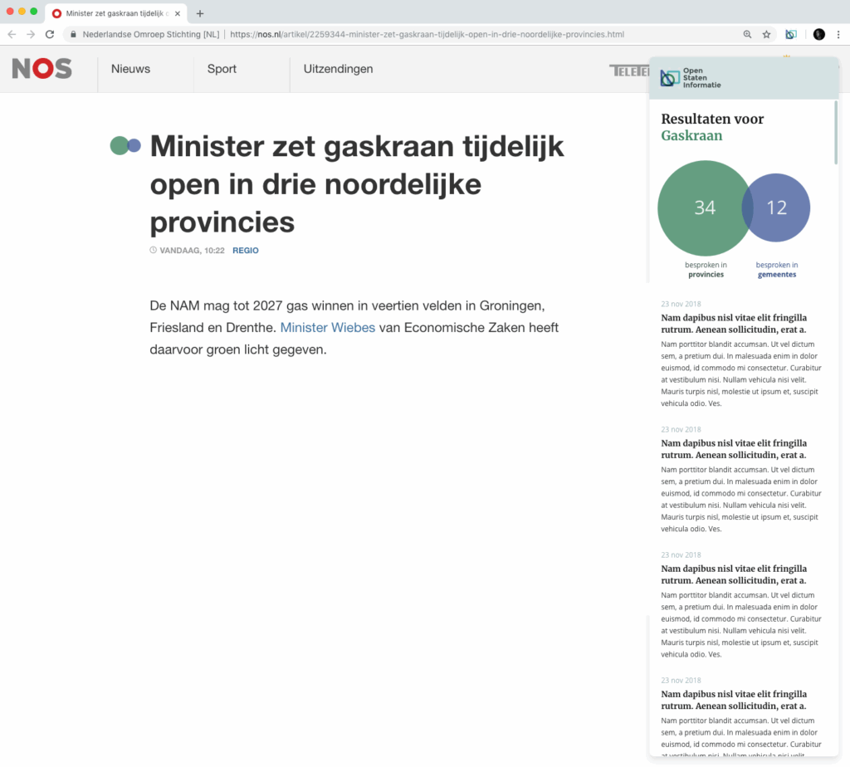Close the Minister zet gaskraan tab

point(178,14)
